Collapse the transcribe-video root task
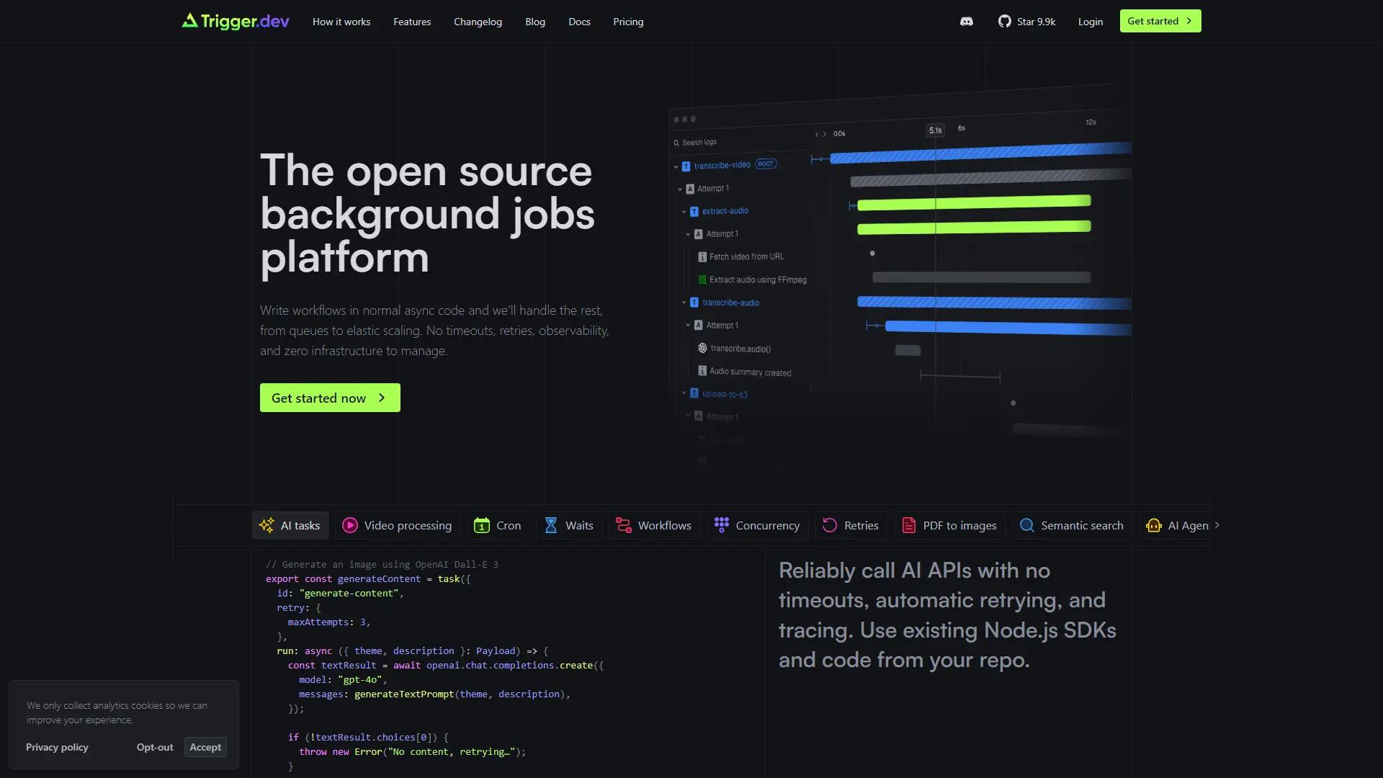Image resolution: width=1383 pixels, height=778 pixels. (x=676, y=166)
